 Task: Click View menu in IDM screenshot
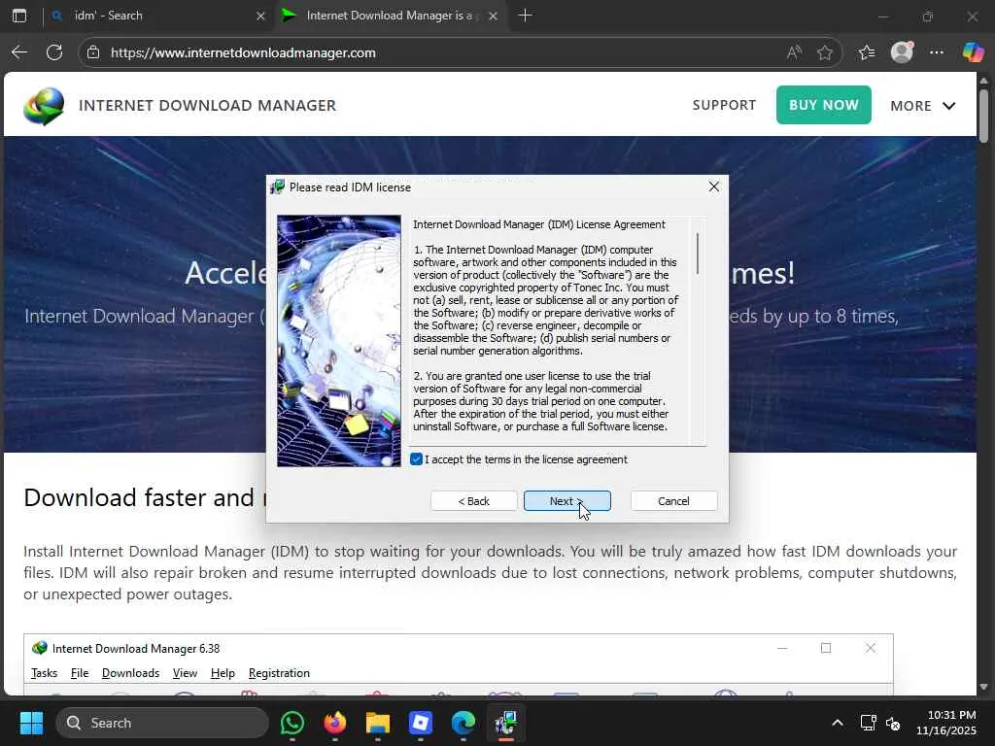(x=185, y=673)
